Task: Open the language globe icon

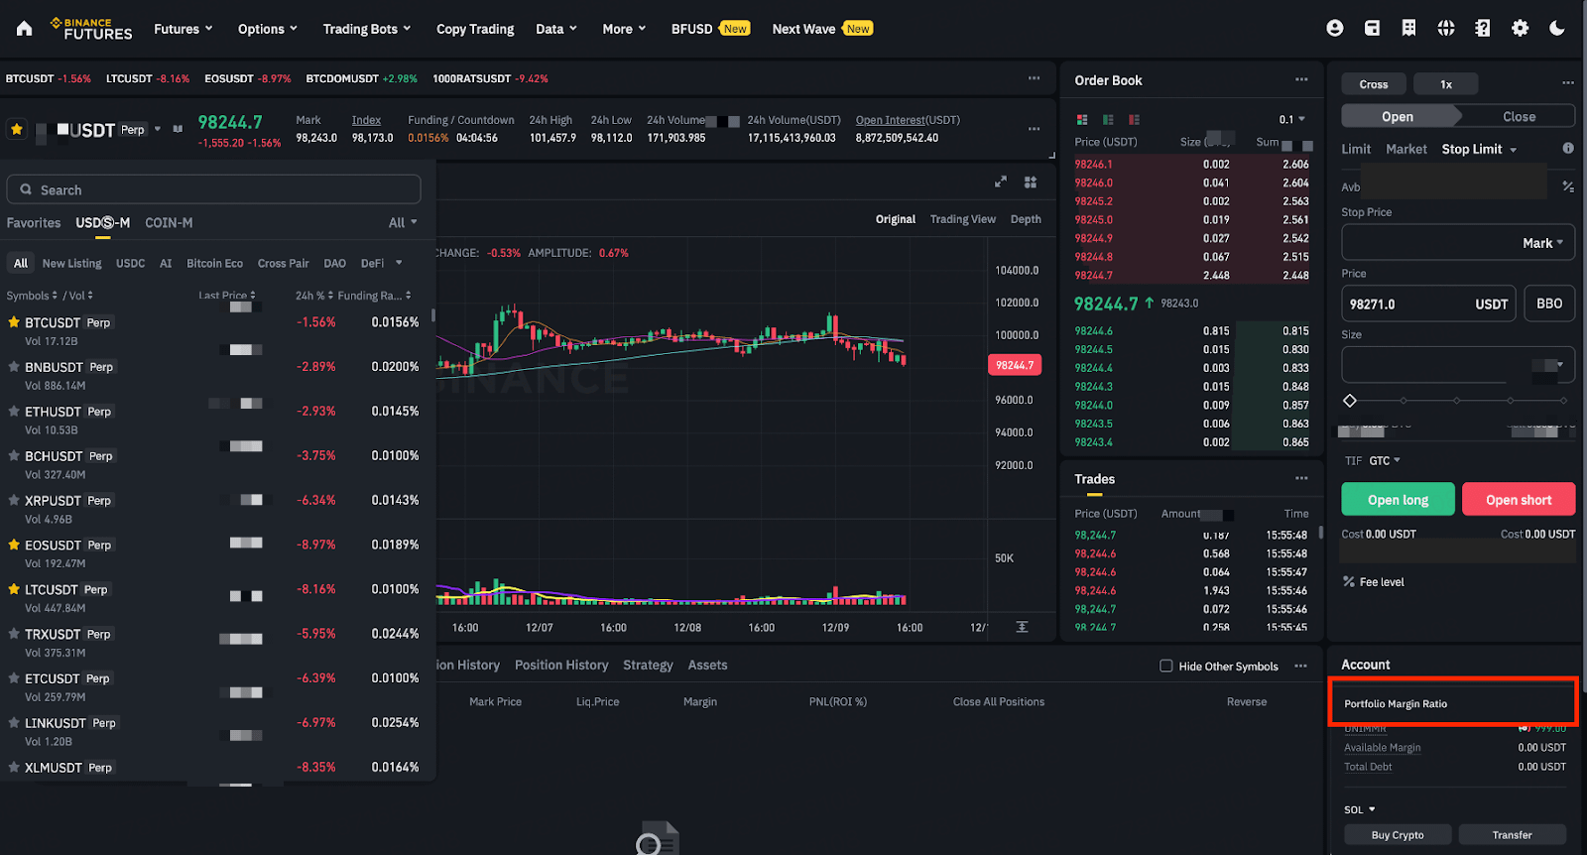Action: coord(1446,29)
